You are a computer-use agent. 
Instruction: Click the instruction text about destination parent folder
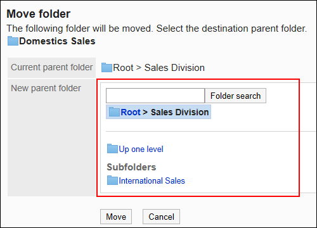pos(157,28)
